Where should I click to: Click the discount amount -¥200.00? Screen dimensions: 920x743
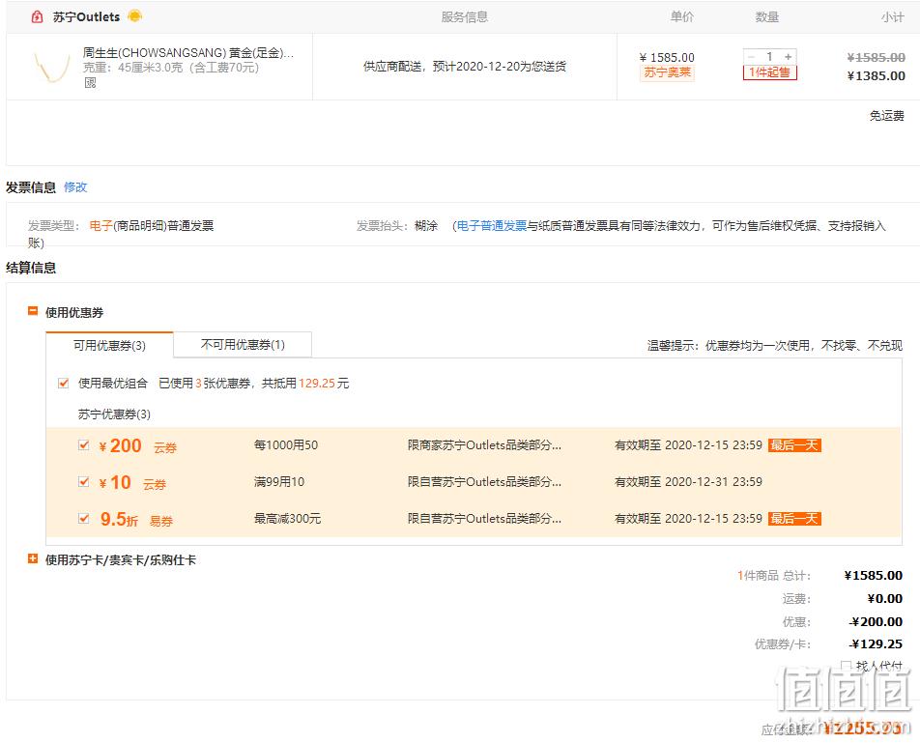876,621
